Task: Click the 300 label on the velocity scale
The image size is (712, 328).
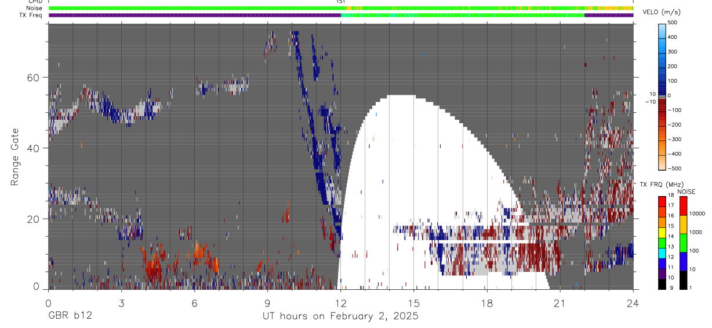Action: click(x=673, y=51)
